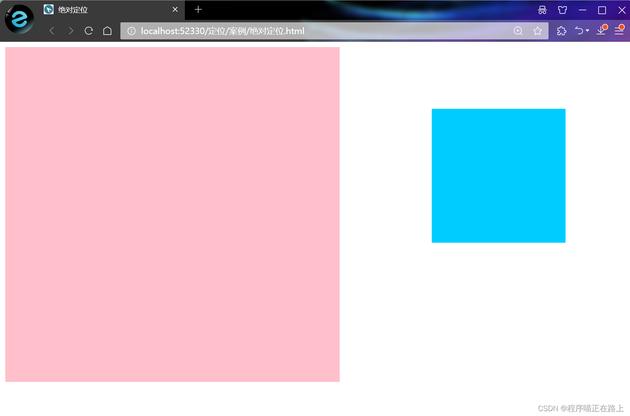Open a new tab with plus button
This screenshot has width=630, height=416.
click(198, 9)
